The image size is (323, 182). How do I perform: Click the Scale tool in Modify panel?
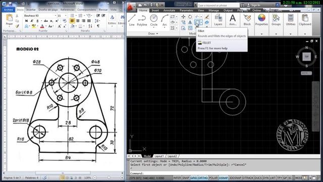click(x=190, y=28)
